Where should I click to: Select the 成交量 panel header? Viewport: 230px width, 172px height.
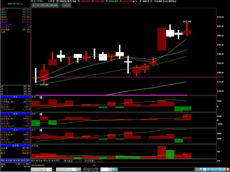[x=16, y=146]
